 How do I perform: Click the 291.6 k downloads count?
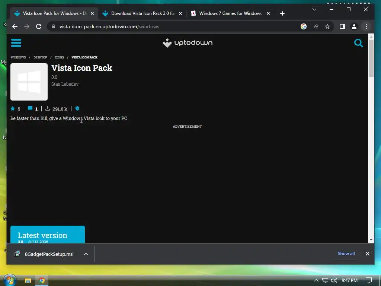[60, 109]
